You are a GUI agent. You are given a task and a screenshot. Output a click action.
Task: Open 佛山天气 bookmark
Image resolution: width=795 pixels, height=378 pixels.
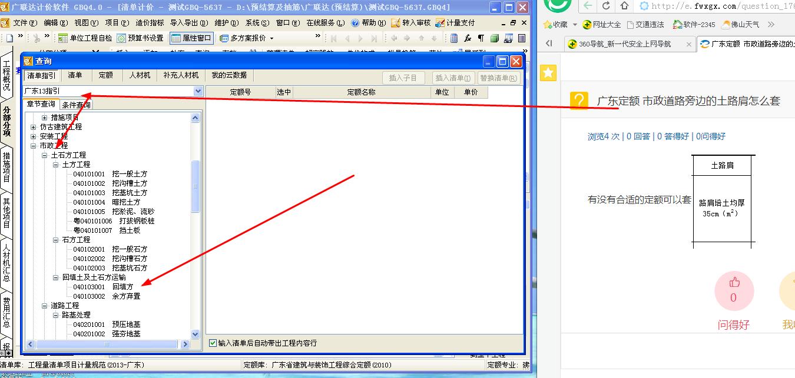tap(740, 25)
